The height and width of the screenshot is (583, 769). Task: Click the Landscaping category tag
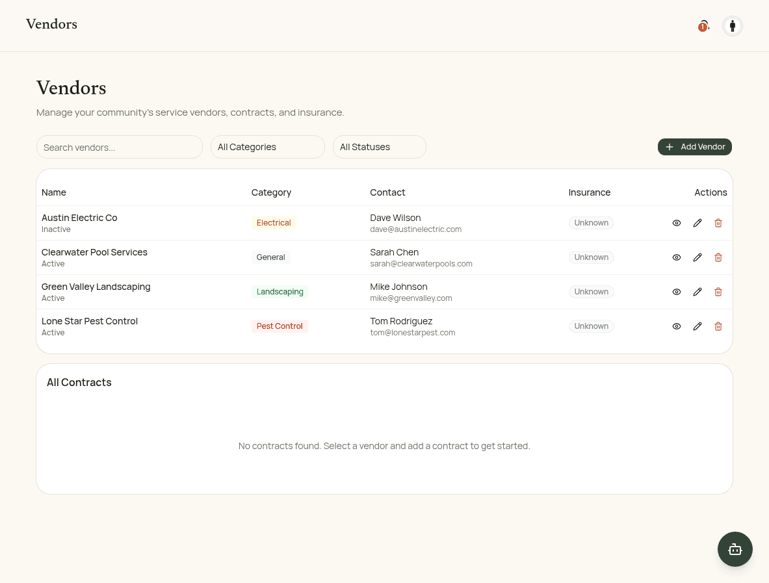point(280,291)
